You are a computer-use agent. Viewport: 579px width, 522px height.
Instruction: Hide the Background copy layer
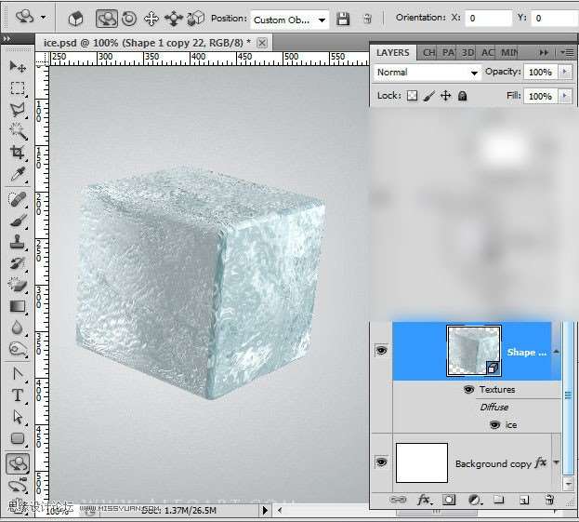pyautogui.click(x=381, y=462)
